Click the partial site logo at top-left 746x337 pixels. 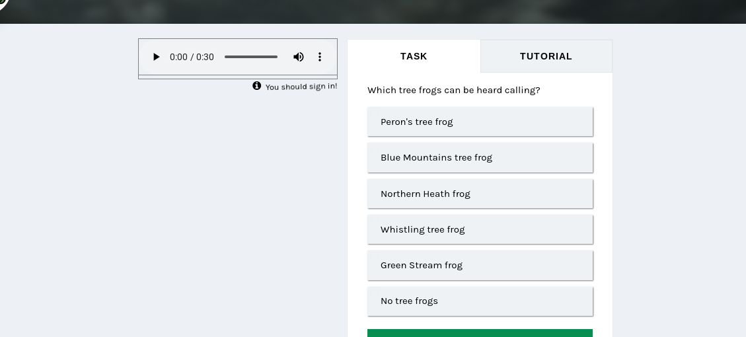click(x=3, y=3)
